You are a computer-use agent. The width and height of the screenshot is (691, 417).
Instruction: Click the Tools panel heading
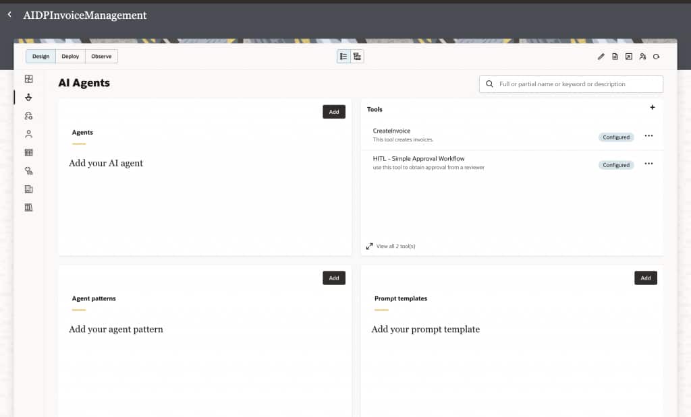(375, 109)
